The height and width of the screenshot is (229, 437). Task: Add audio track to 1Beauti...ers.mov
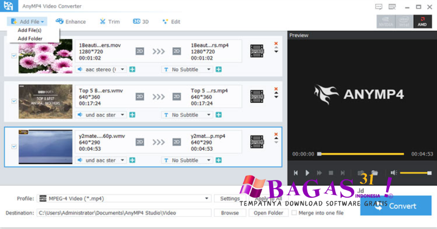132,69
